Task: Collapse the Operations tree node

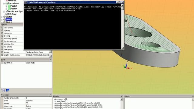Action: 4,3
